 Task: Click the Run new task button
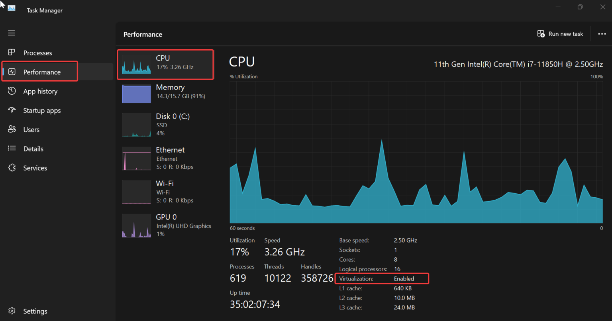[560, 34]
